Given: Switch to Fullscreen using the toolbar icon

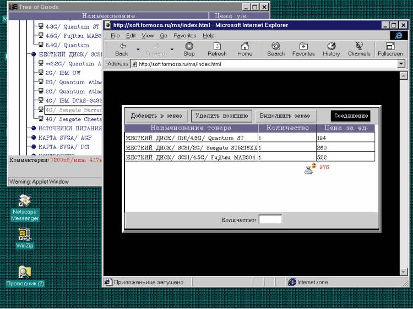Looking at the screenshot, I should tap(390, 46).
